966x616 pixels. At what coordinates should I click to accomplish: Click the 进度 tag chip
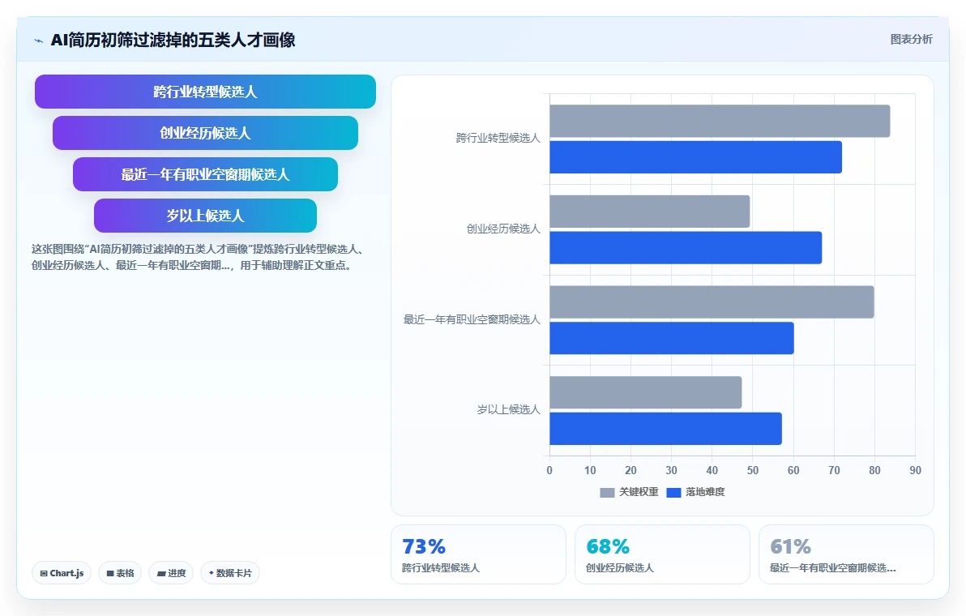171,573
